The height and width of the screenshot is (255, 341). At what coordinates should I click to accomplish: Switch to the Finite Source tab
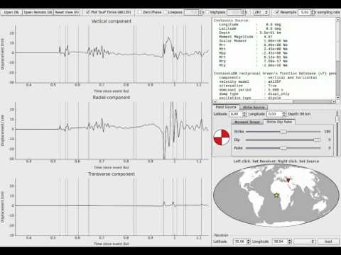click(x=254, y=108)
